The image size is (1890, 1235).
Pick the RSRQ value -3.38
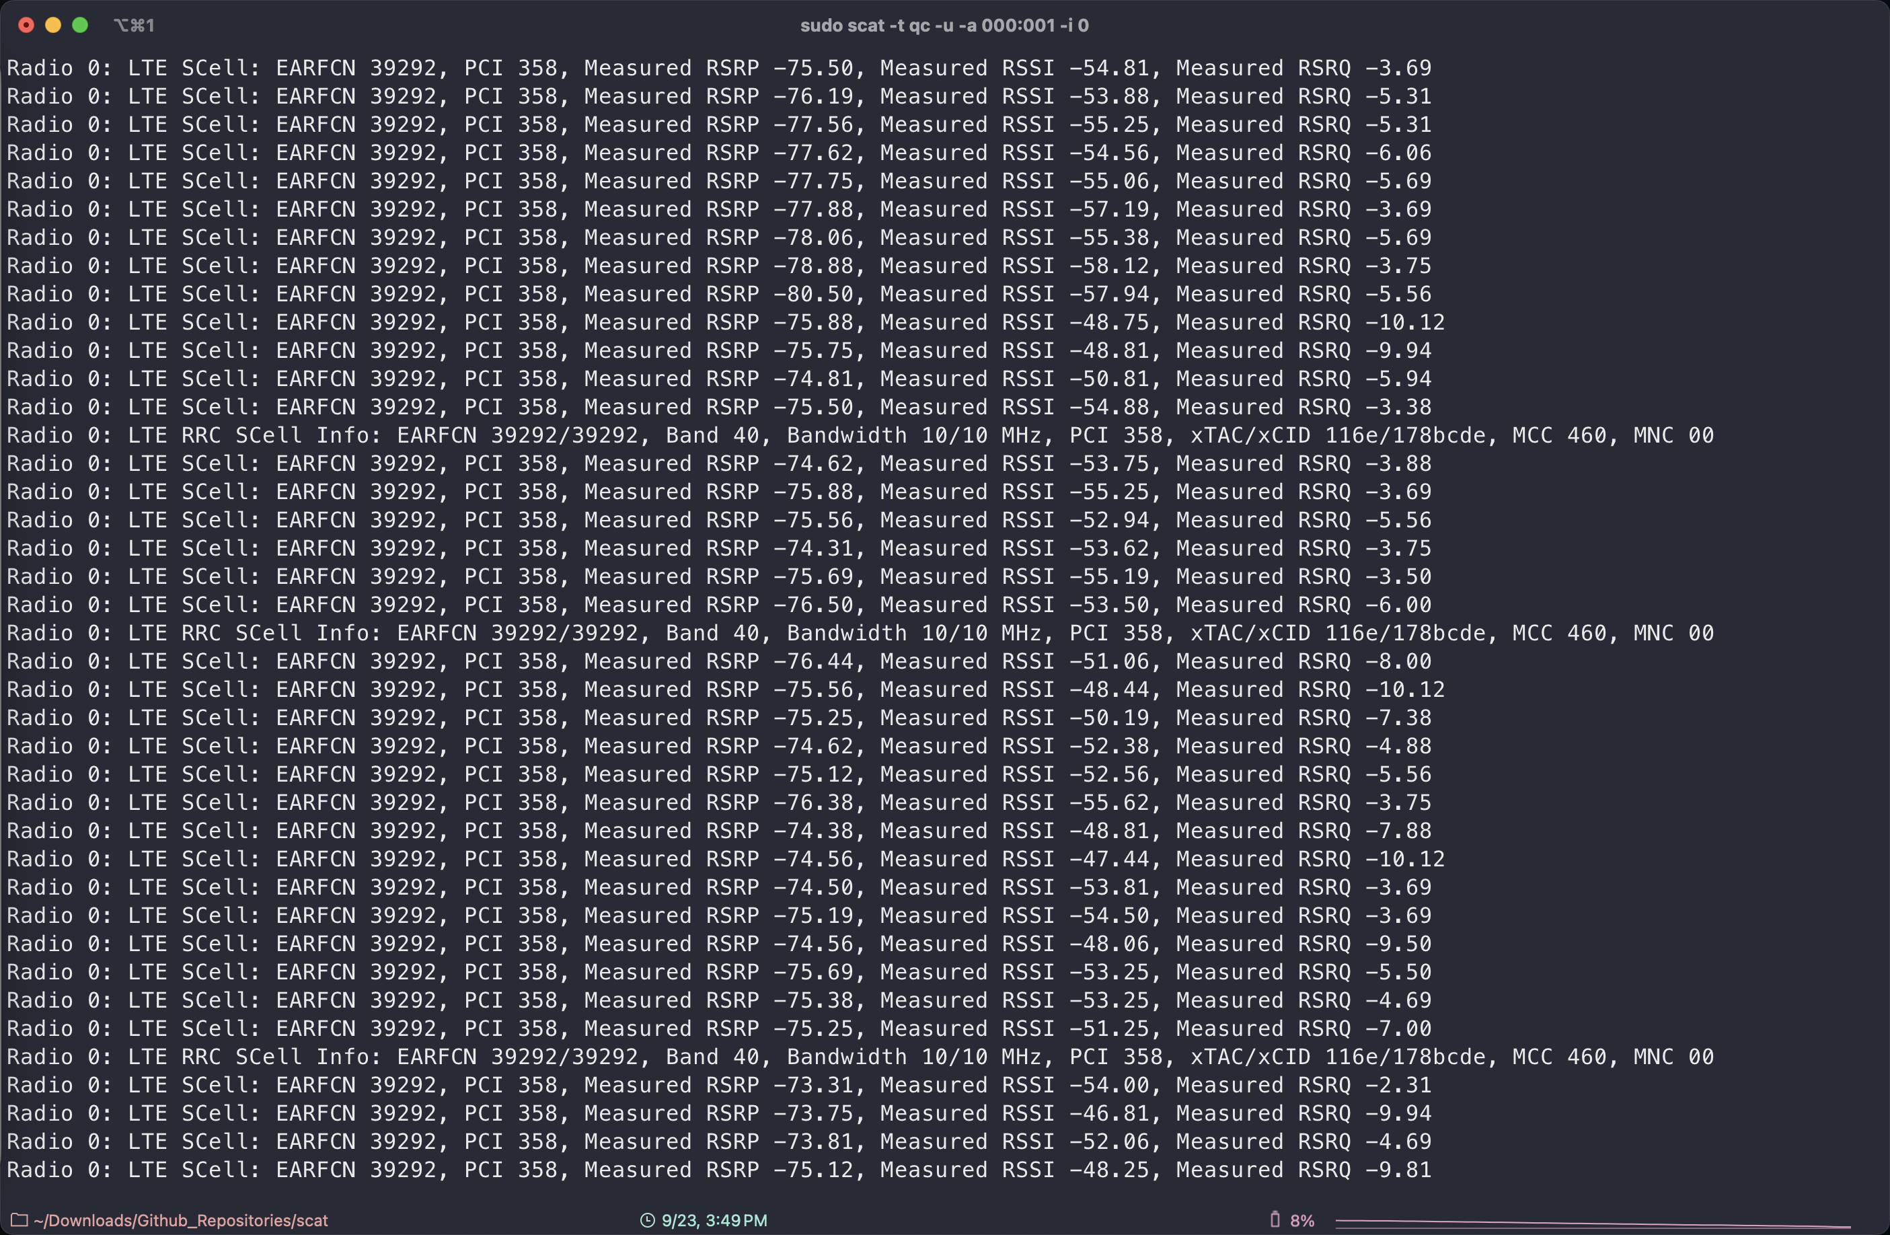coord(1398,408)
